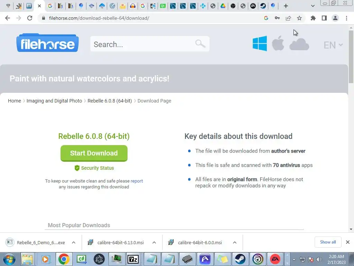Go back using the browser back arrow
Screen dimensions: 354x266
(x=8, y=18)
